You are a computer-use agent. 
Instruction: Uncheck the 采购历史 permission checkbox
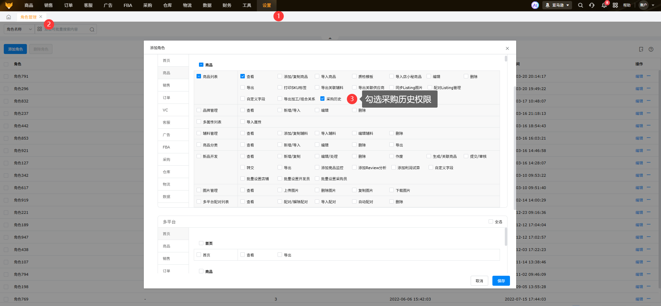[322, 99]
